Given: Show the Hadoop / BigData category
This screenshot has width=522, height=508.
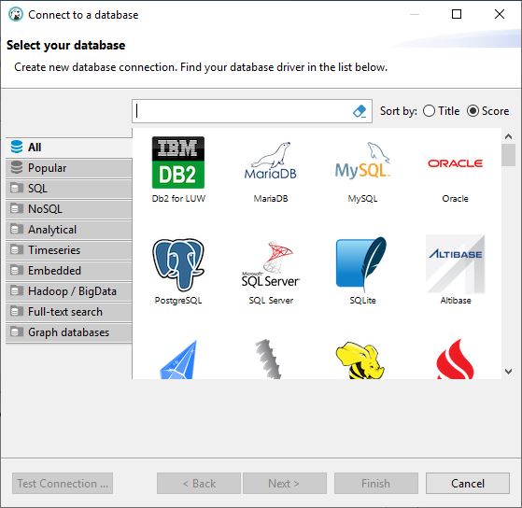Looking at the screenshot, I should click(69, 291).
